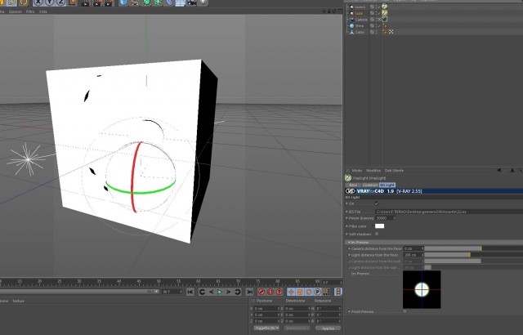The height and width of the screenshot is (335, 523).
Task: Click the camera object icon in the top toolbar
Action: [191, 2]
